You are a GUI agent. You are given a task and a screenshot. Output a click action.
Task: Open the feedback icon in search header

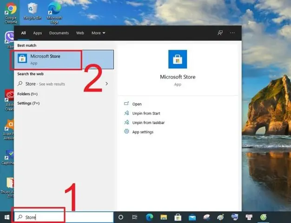(220, 33)
